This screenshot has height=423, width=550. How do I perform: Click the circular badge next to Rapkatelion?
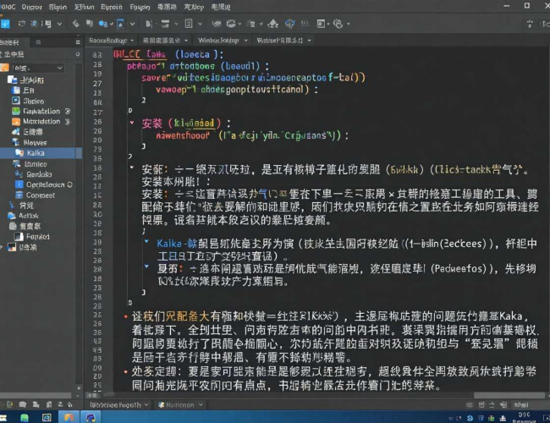68,111
